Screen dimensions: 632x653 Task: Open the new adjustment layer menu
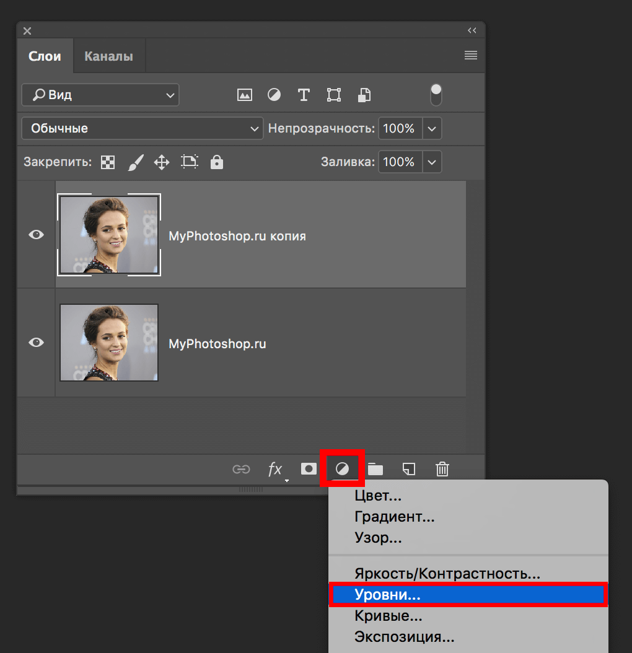tap(342, 469)
